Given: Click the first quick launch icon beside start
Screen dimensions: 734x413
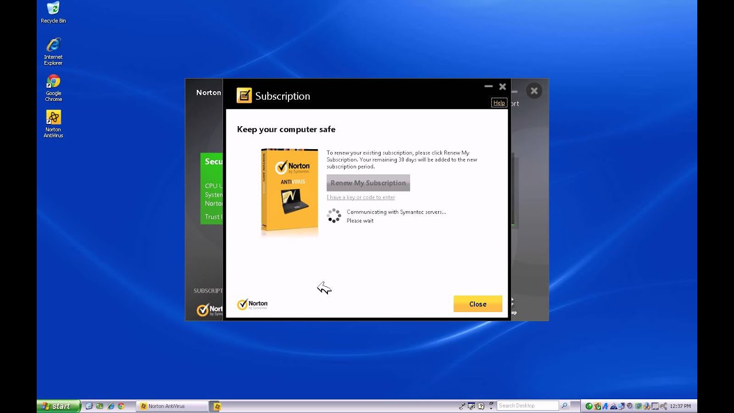Looking at the screenshot, I should pos(89,406).
